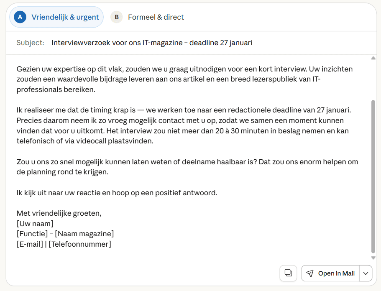Open the draft via Open in Mail
Viewport: 381px width, 291px height.
(x=330, y=273)
